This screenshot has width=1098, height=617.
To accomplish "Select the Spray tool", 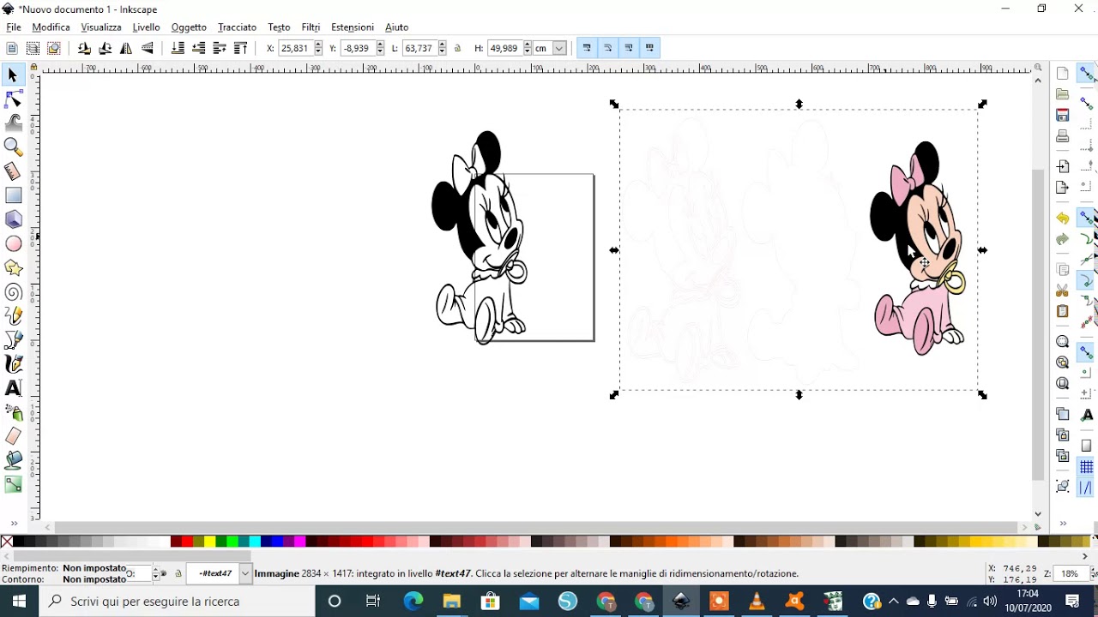I will pyautogui.click(x=13, y=412).
